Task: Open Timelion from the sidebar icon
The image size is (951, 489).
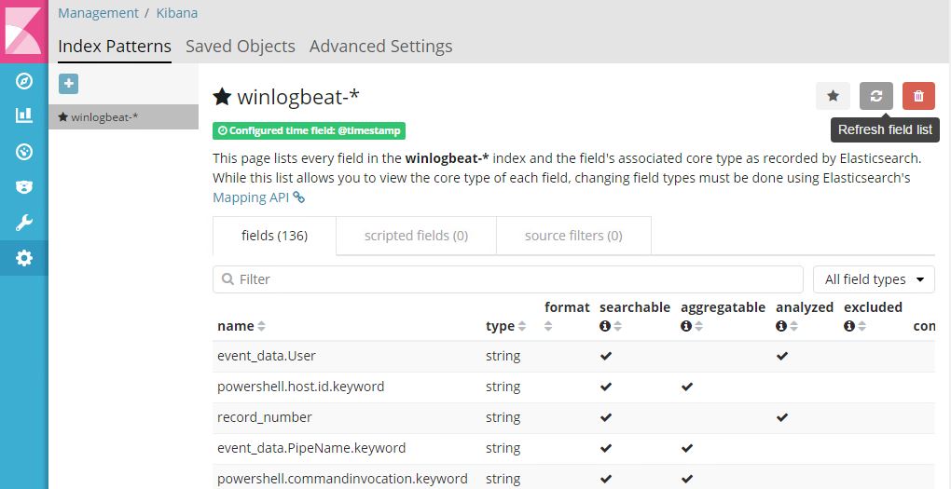Action: (24, 186)
